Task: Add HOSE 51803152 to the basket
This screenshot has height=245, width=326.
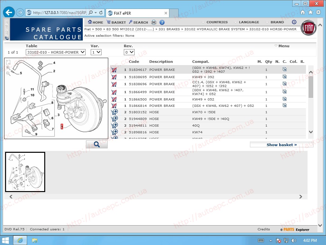Action: [x=114, y=112]
